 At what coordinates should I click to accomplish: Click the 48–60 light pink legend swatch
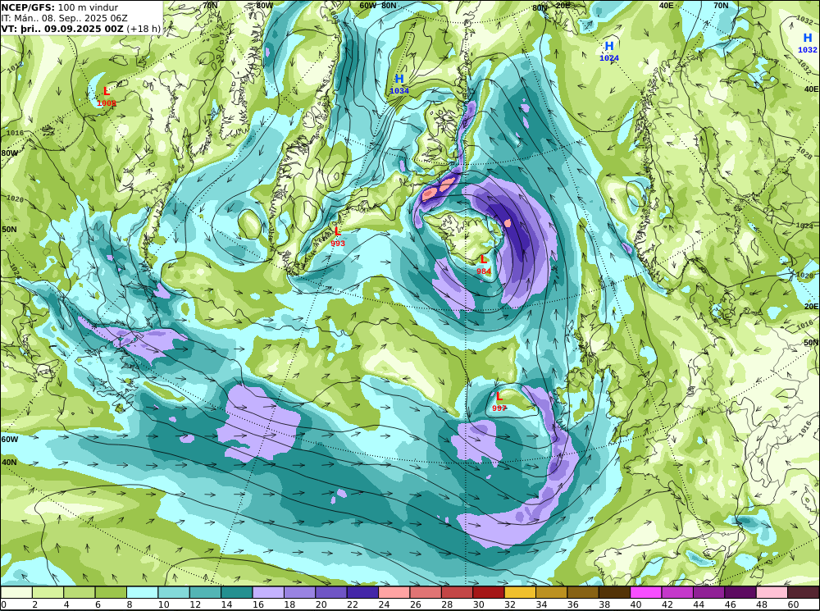772,592
